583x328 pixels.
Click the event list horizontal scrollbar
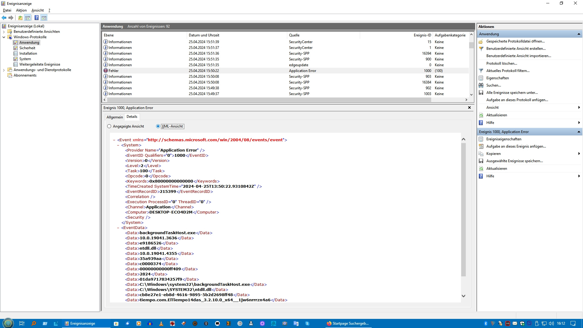[269, 100]
